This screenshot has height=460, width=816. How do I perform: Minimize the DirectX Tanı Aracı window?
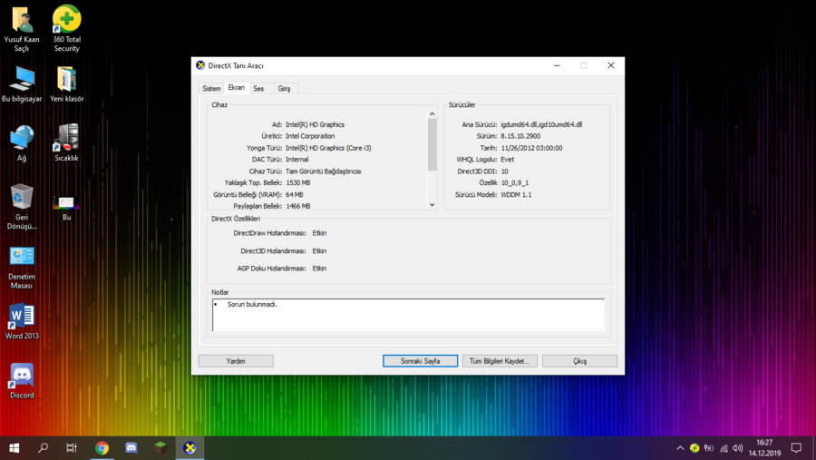(x=557, y=65)
